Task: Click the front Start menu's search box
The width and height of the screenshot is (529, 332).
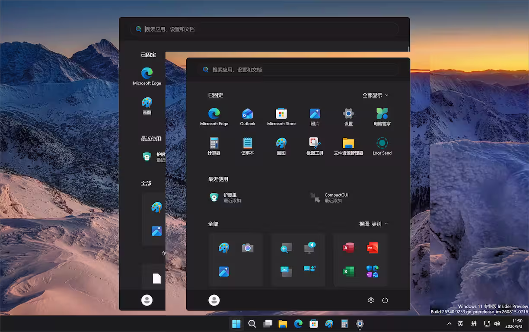Action: click(x=298, y=70)
